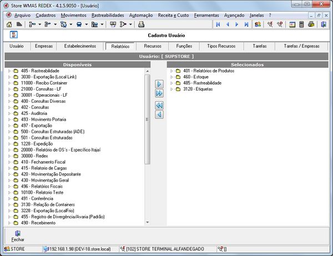Open dropdown arrow next to bus icon

[x=87, y=24]
